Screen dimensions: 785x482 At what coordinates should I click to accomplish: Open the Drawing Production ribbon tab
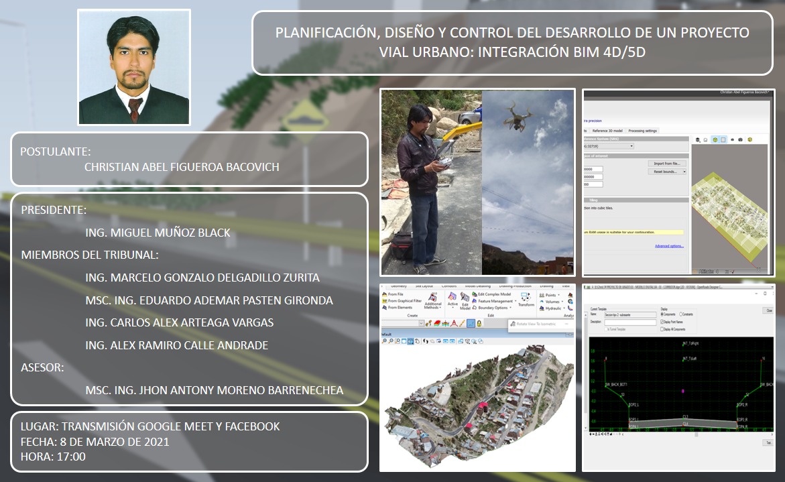[515, 286]
